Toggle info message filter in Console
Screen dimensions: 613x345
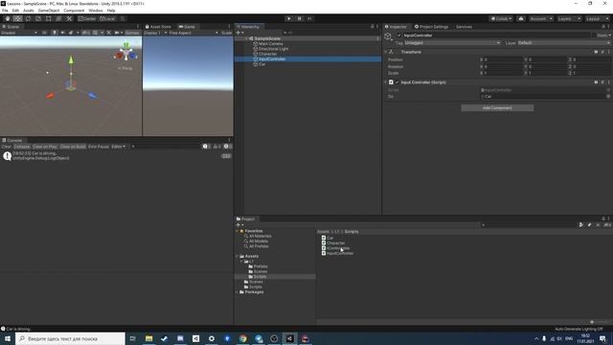tap(207, 147)
